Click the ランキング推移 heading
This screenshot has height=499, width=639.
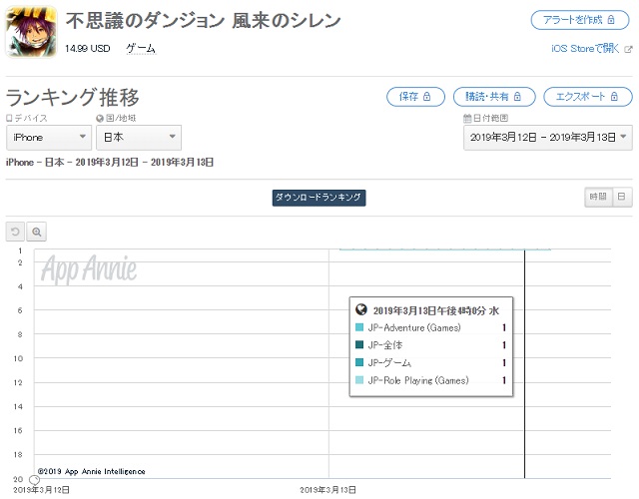pyautogui.click(x=73, y=98)
